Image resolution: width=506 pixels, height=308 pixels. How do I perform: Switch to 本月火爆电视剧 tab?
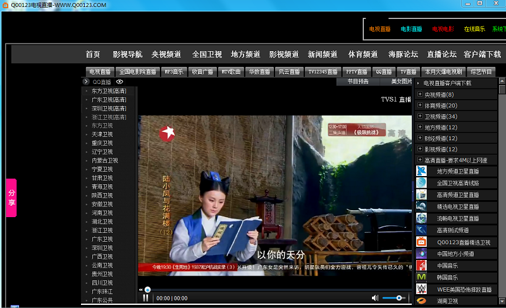click(443, 71)
